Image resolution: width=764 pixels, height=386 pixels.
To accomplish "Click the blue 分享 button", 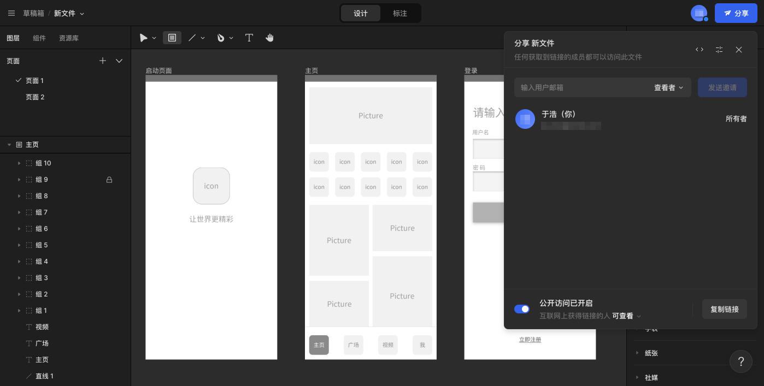I will click(736, 13).
